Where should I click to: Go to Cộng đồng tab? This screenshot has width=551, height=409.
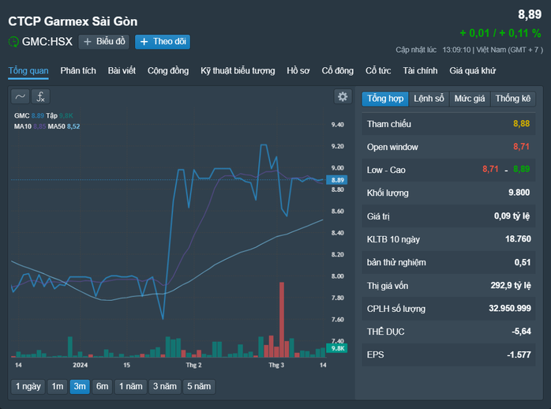(x=168, y=70)
